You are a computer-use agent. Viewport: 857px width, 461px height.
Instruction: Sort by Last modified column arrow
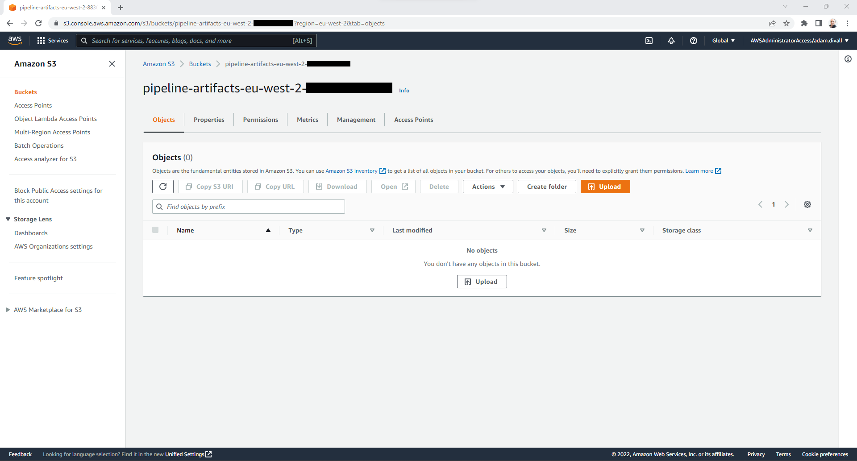tap(544, 230)
